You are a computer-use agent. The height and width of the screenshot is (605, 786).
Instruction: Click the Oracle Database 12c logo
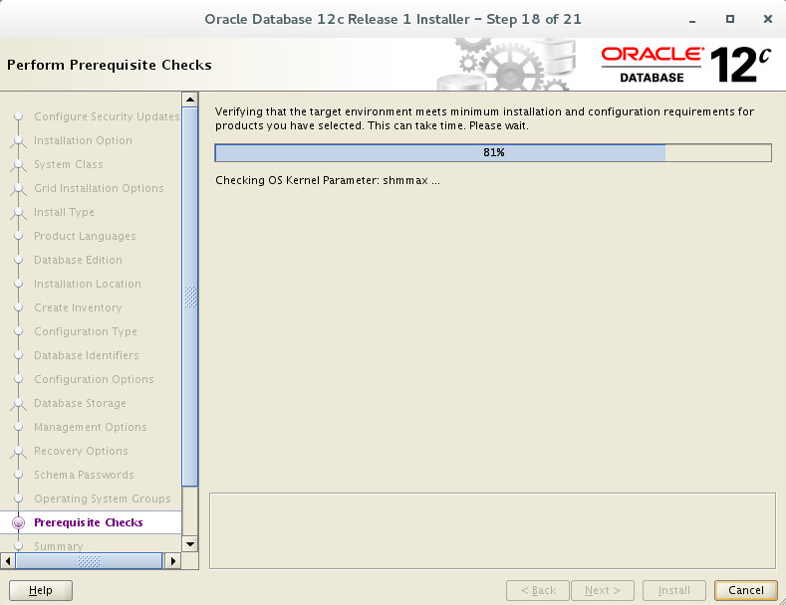pyautogui.click(x=685, y=65)
